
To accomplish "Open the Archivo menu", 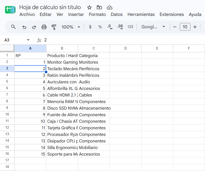I will pos(27,14).
